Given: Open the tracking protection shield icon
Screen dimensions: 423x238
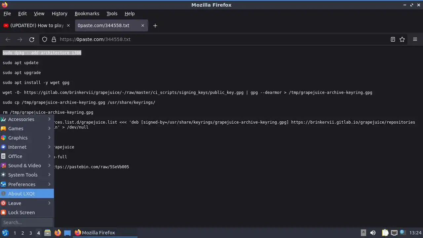Looking at the screenshot, I should (45, 39).
